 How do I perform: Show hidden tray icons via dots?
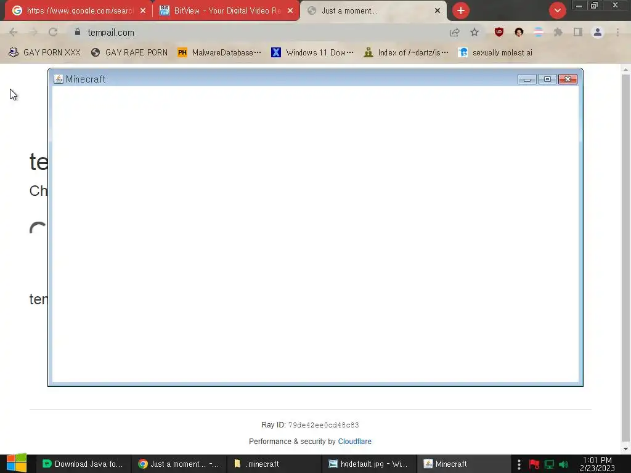pos(519,464)
